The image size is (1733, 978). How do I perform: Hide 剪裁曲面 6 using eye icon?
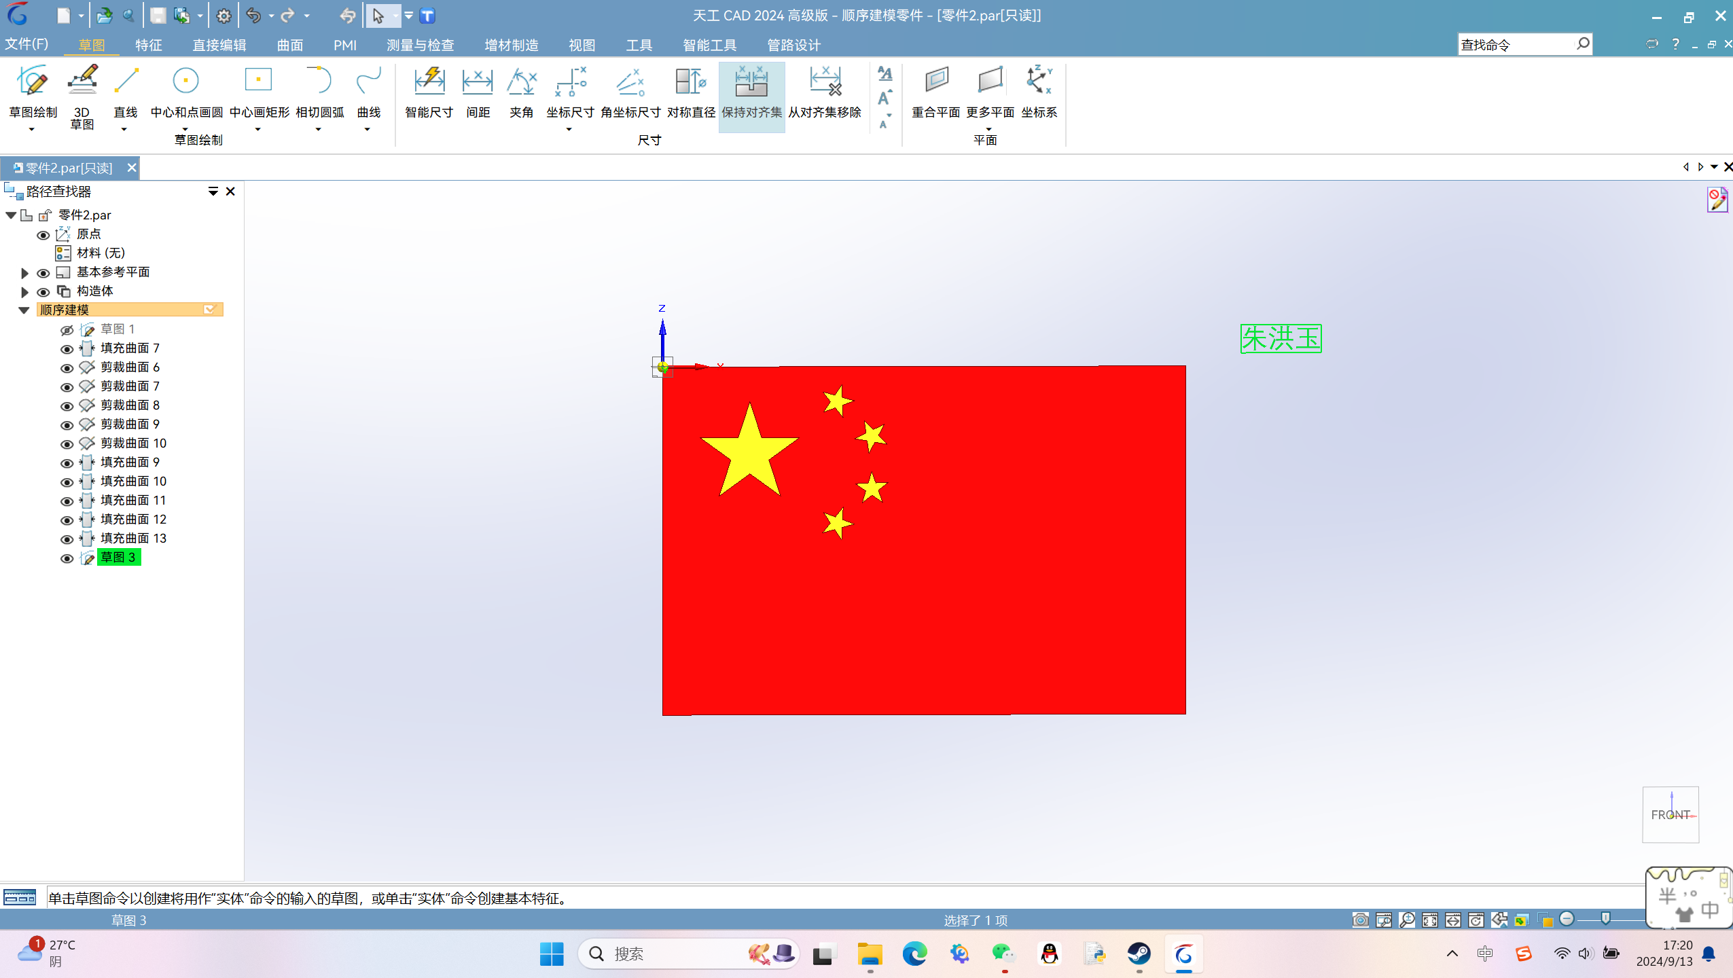67,368
